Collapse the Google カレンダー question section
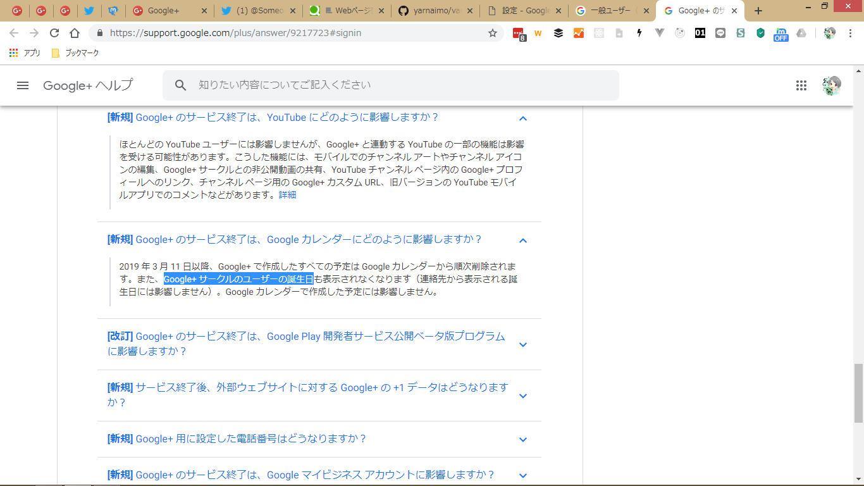This screenshot has width=864, height=486. (x=522, y=240)
